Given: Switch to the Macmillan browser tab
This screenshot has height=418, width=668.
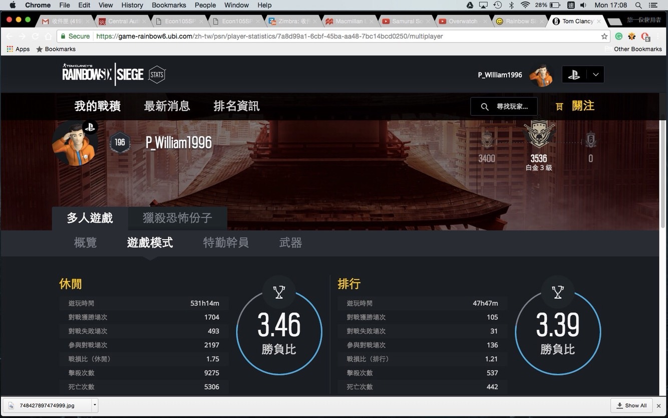Looking at the screenshot, I should point(349,21).
